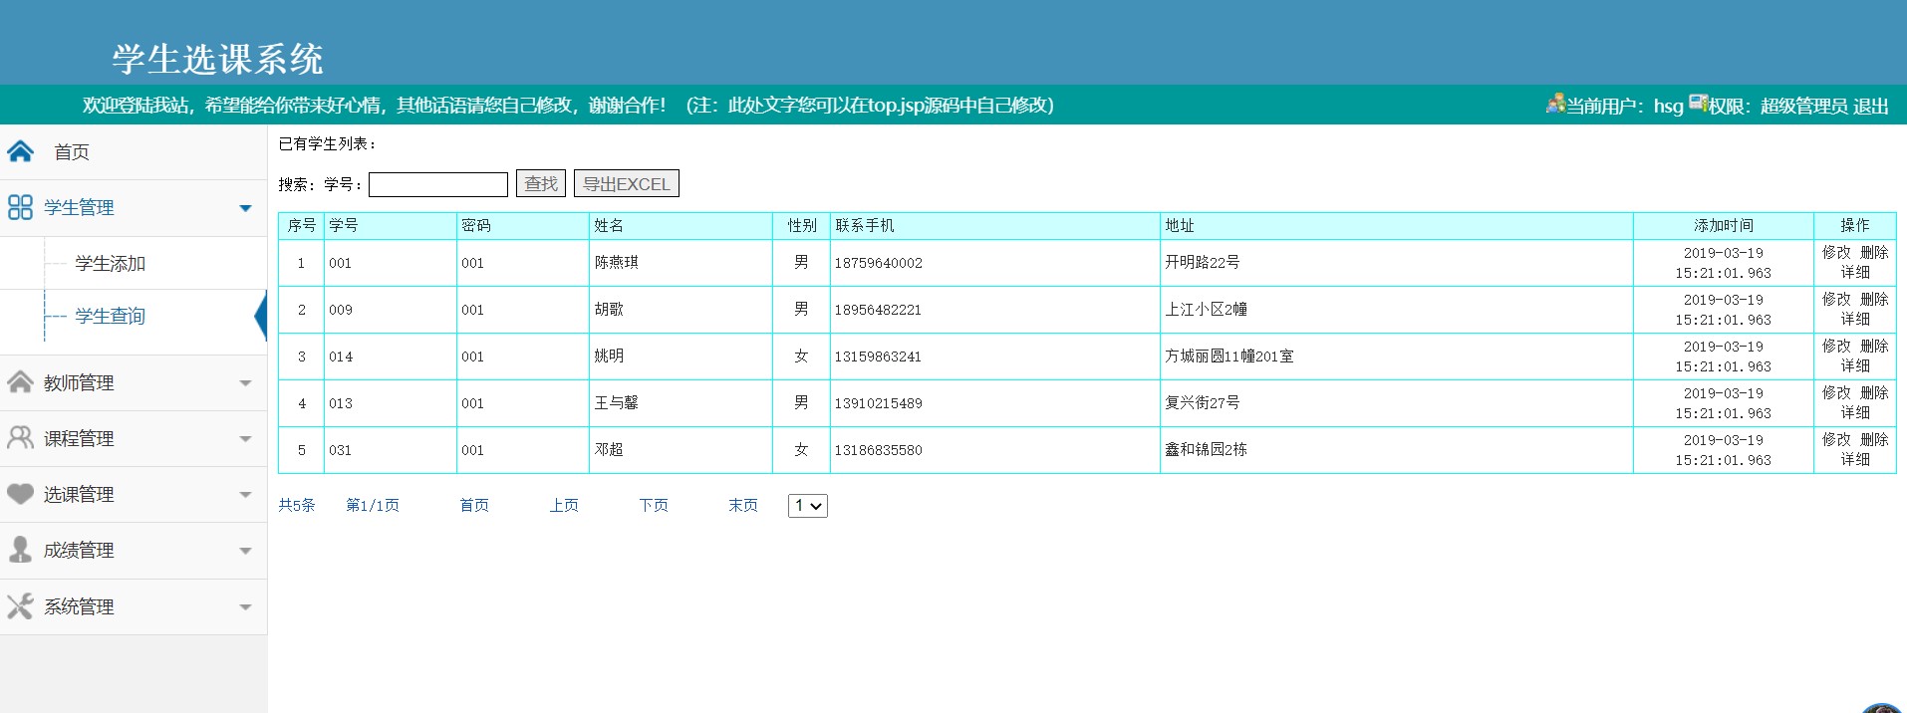The height and width of the screenshot is (713, 1907).
Task: Click the 导出EXCEL button
Action: point(627,184)
